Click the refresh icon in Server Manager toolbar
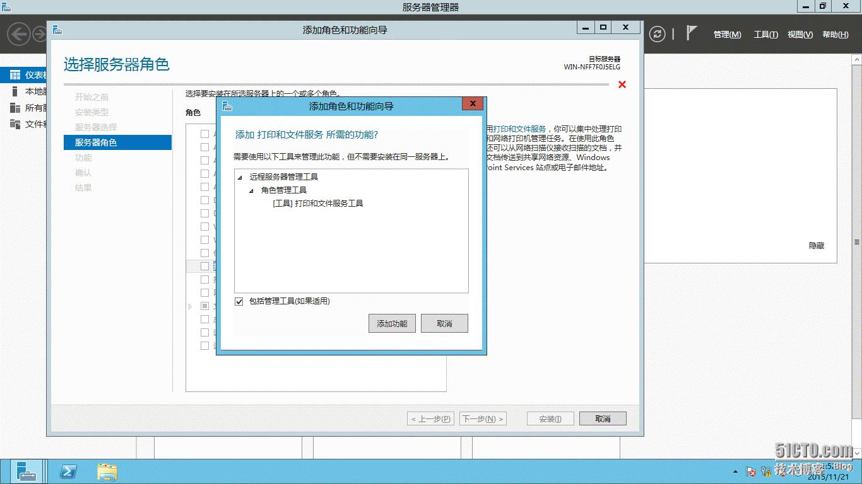The width and height of the screenshot is (862, 484). [658, 35]
